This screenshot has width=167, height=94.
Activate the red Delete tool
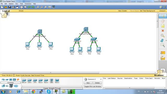[x=163, y=31]
